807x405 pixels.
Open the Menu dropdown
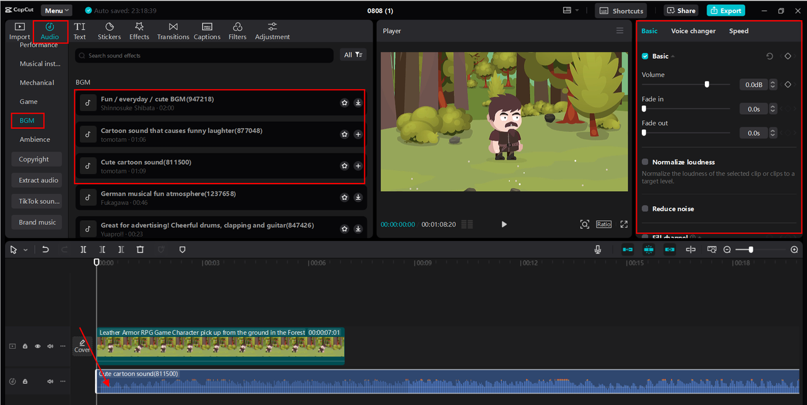coord(56,11)
